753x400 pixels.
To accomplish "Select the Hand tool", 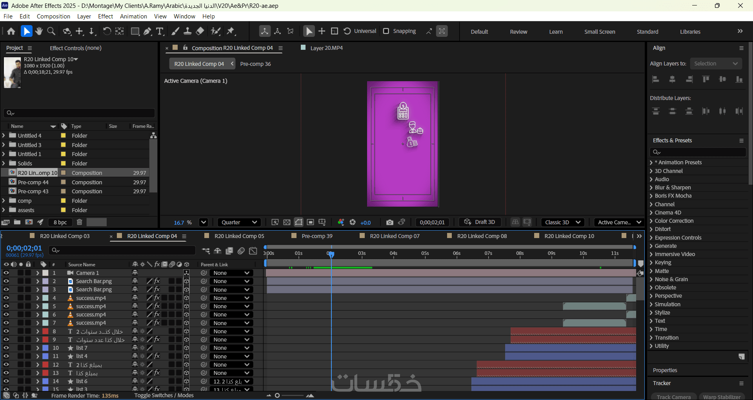I will pos(39,31).
